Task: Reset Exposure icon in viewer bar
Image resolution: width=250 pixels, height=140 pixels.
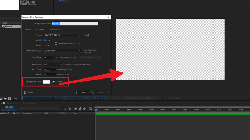Action: [174, 98]
